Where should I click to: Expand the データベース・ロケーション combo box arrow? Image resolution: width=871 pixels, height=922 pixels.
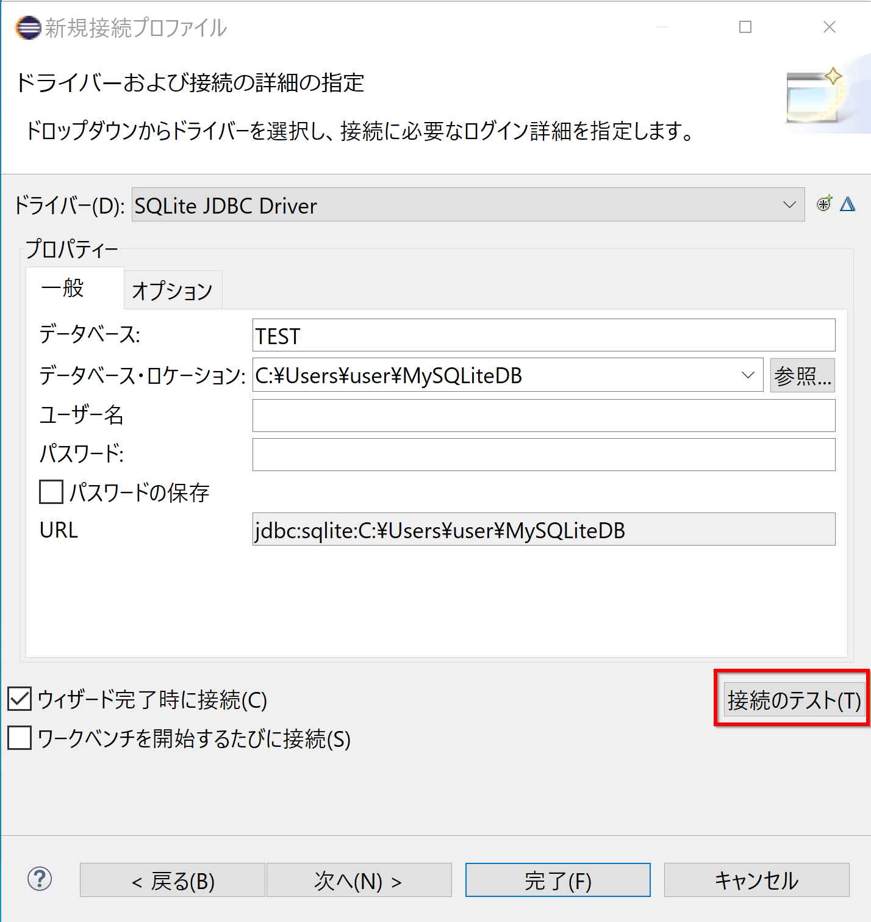[748, 375]
